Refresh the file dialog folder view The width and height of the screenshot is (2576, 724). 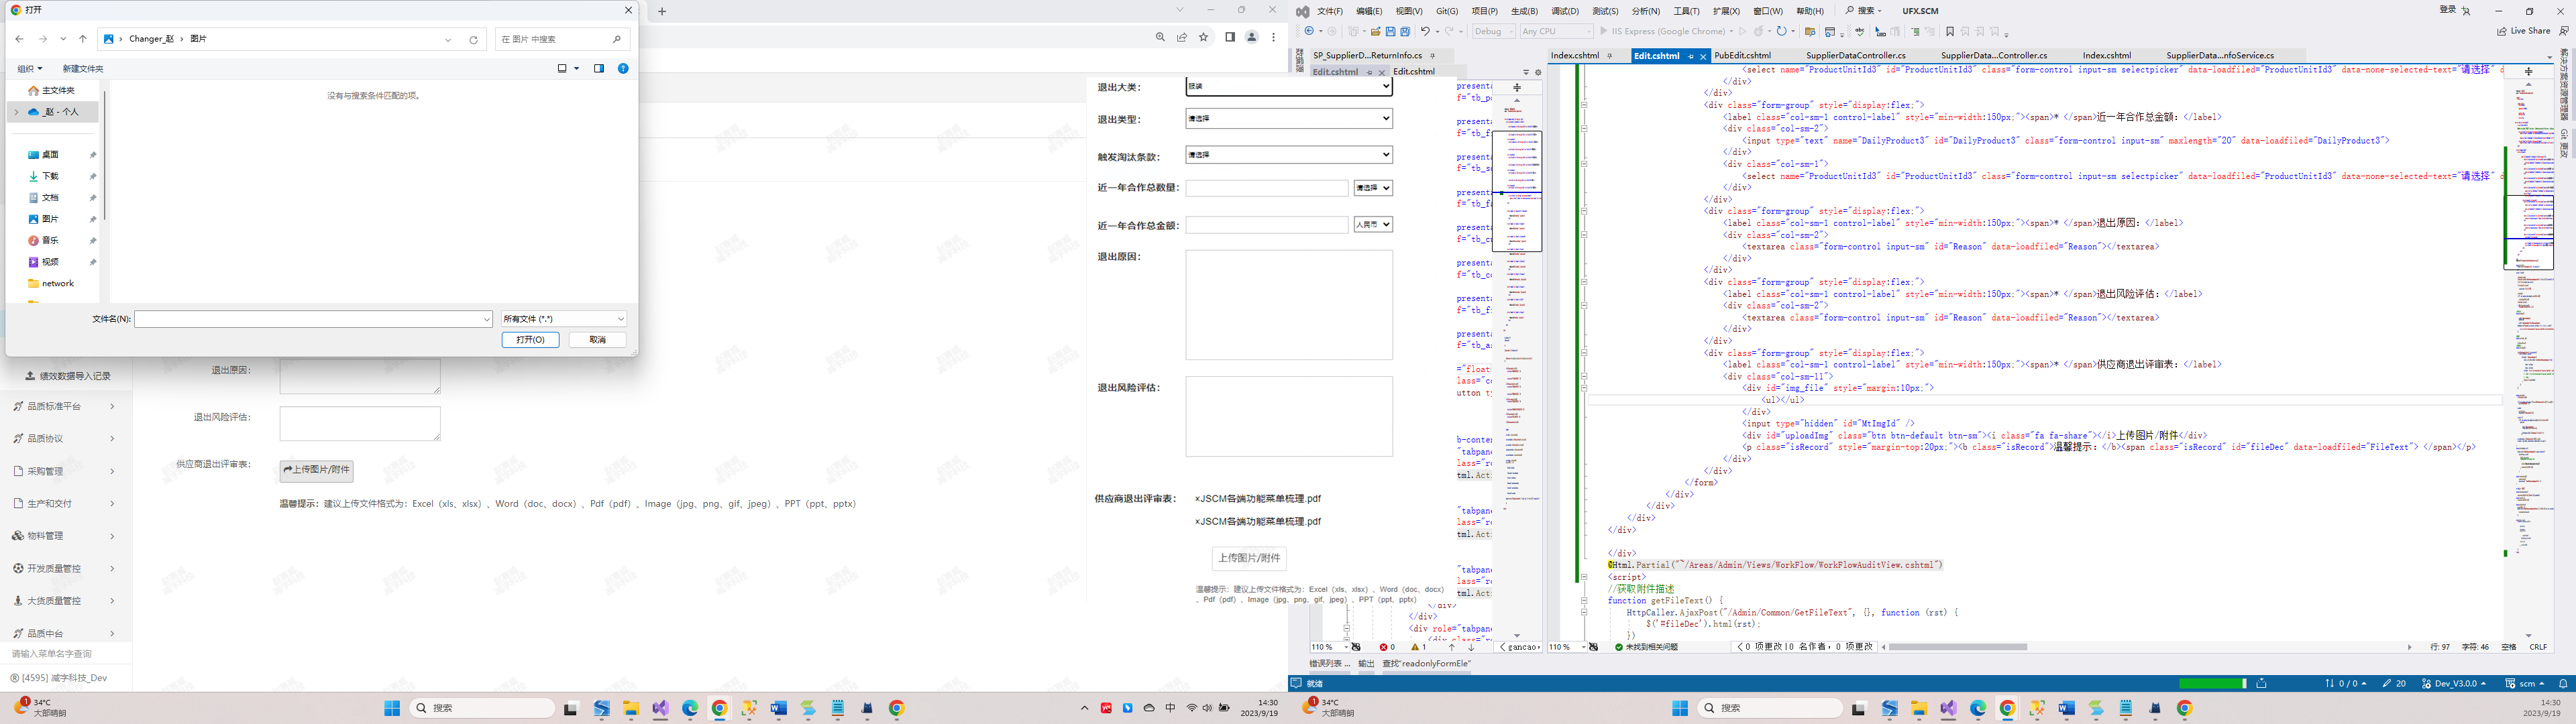(x=474, y=39)
